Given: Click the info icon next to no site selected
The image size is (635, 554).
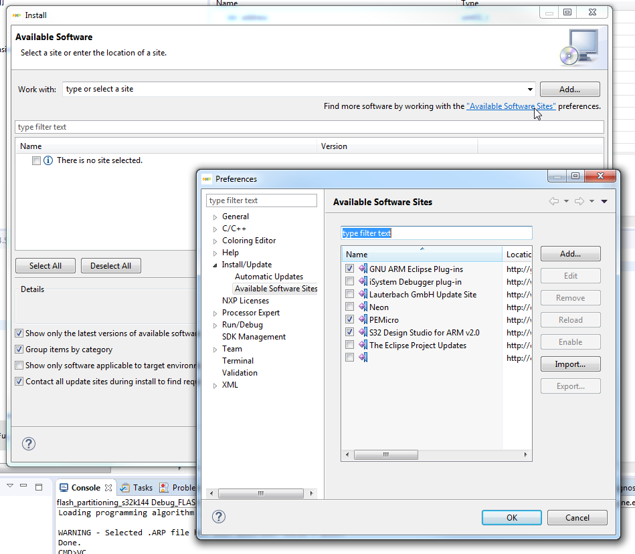Looking at the screenshot, I should coord(48,160).
